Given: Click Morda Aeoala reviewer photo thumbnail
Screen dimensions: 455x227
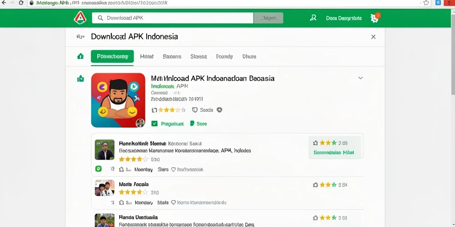Looking at the screenshot, I should [104, 188].
